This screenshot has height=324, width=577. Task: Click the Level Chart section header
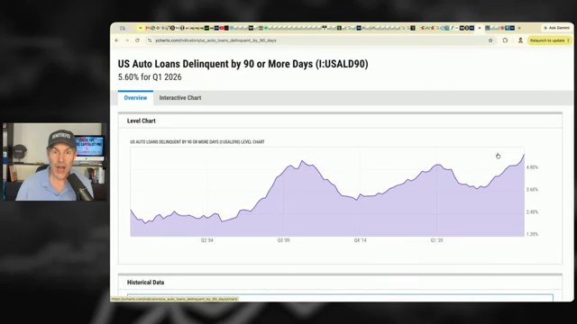(142, 121)
